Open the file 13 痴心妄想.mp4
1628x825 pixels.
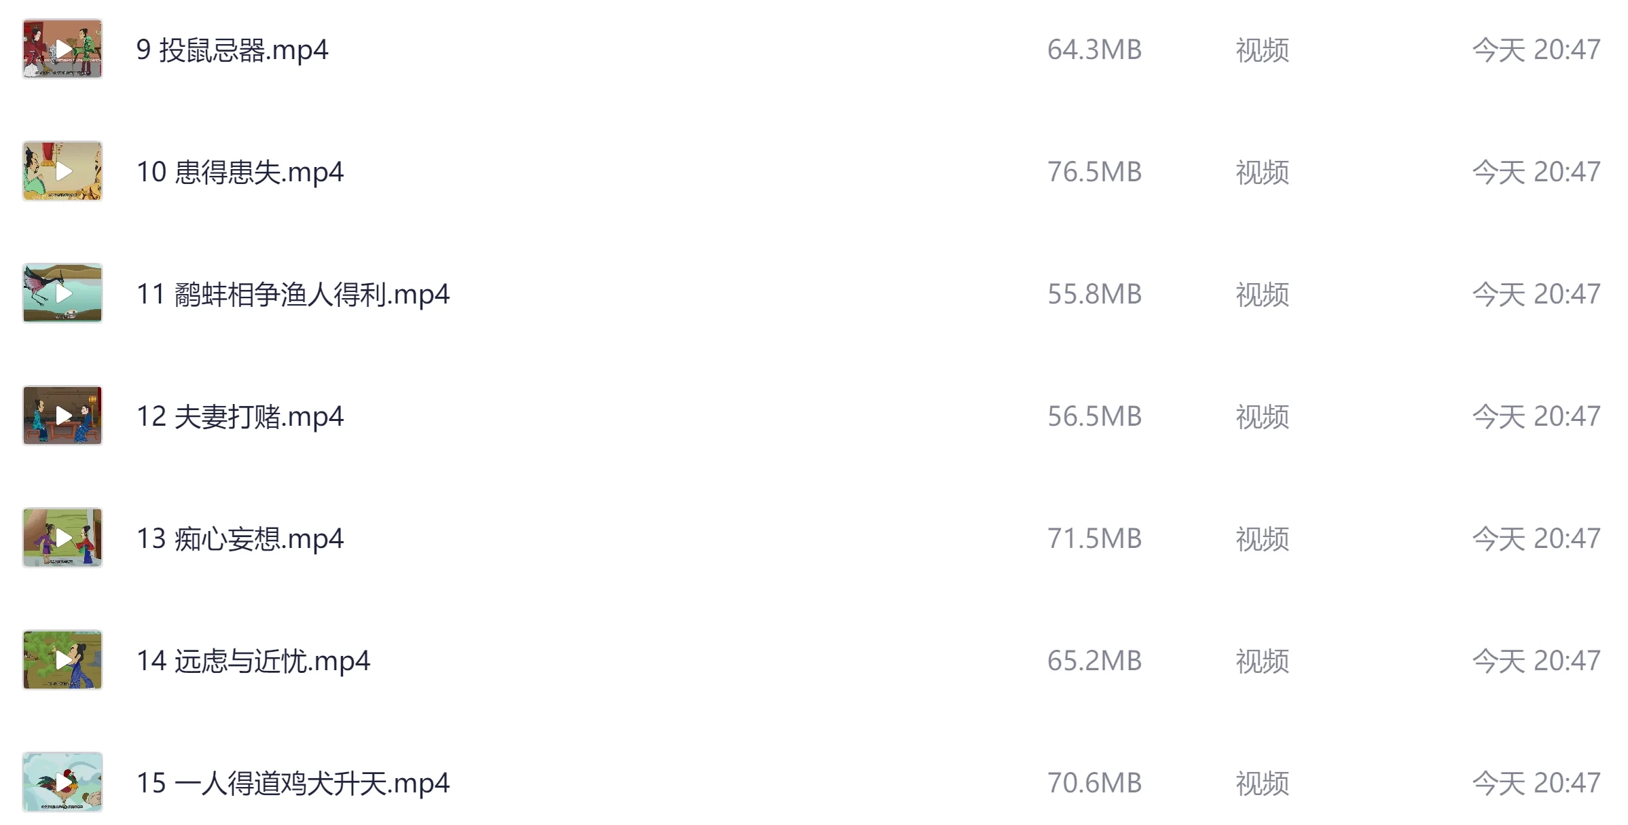[x=242, y=538]
